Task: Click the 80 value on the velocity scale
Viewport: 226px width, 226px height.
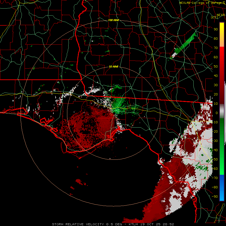Action: tap(216, 38)
